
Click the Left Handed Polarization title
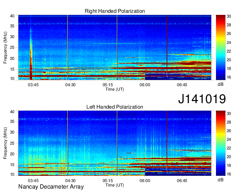pyautogui.click(x=115, y=107)
